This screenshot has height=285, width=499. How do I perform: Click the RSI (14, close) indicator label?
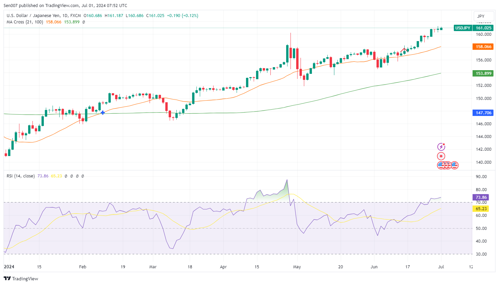(x=20, y=176)
